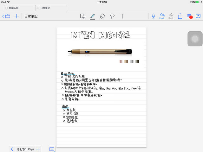The height and width of the screenshot is (152, 203).
Task: Tap the pen product image
Action: pos(100,52)
